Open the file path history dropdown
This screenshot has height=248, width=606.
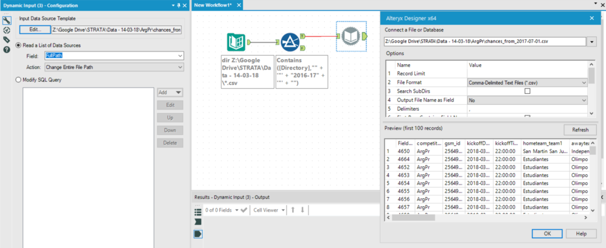(x=591, y=42)
